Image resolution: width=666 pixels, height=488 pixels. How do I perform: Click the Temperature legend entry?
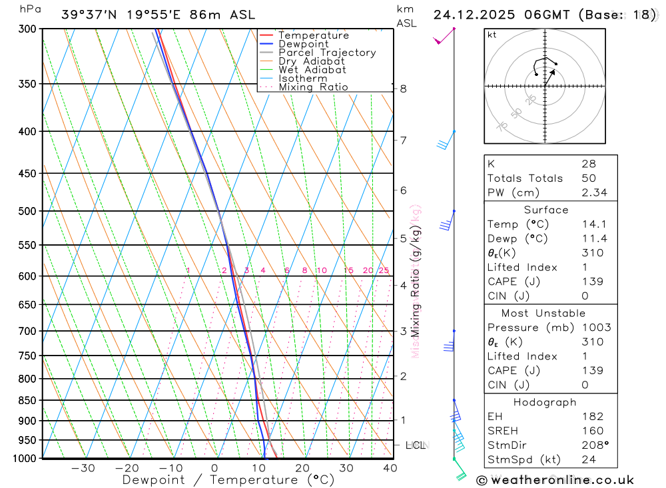tap(304, 35)
